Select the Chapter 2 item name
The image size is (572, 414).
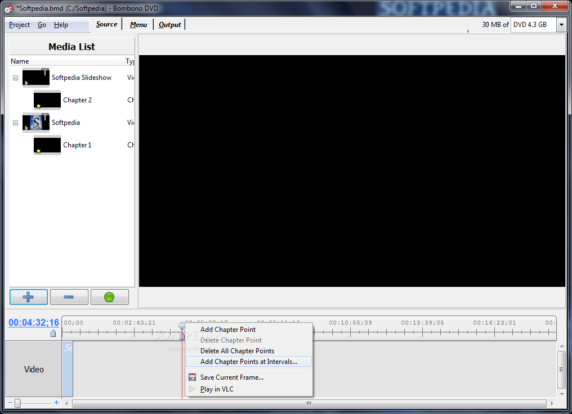click(77, 100)
